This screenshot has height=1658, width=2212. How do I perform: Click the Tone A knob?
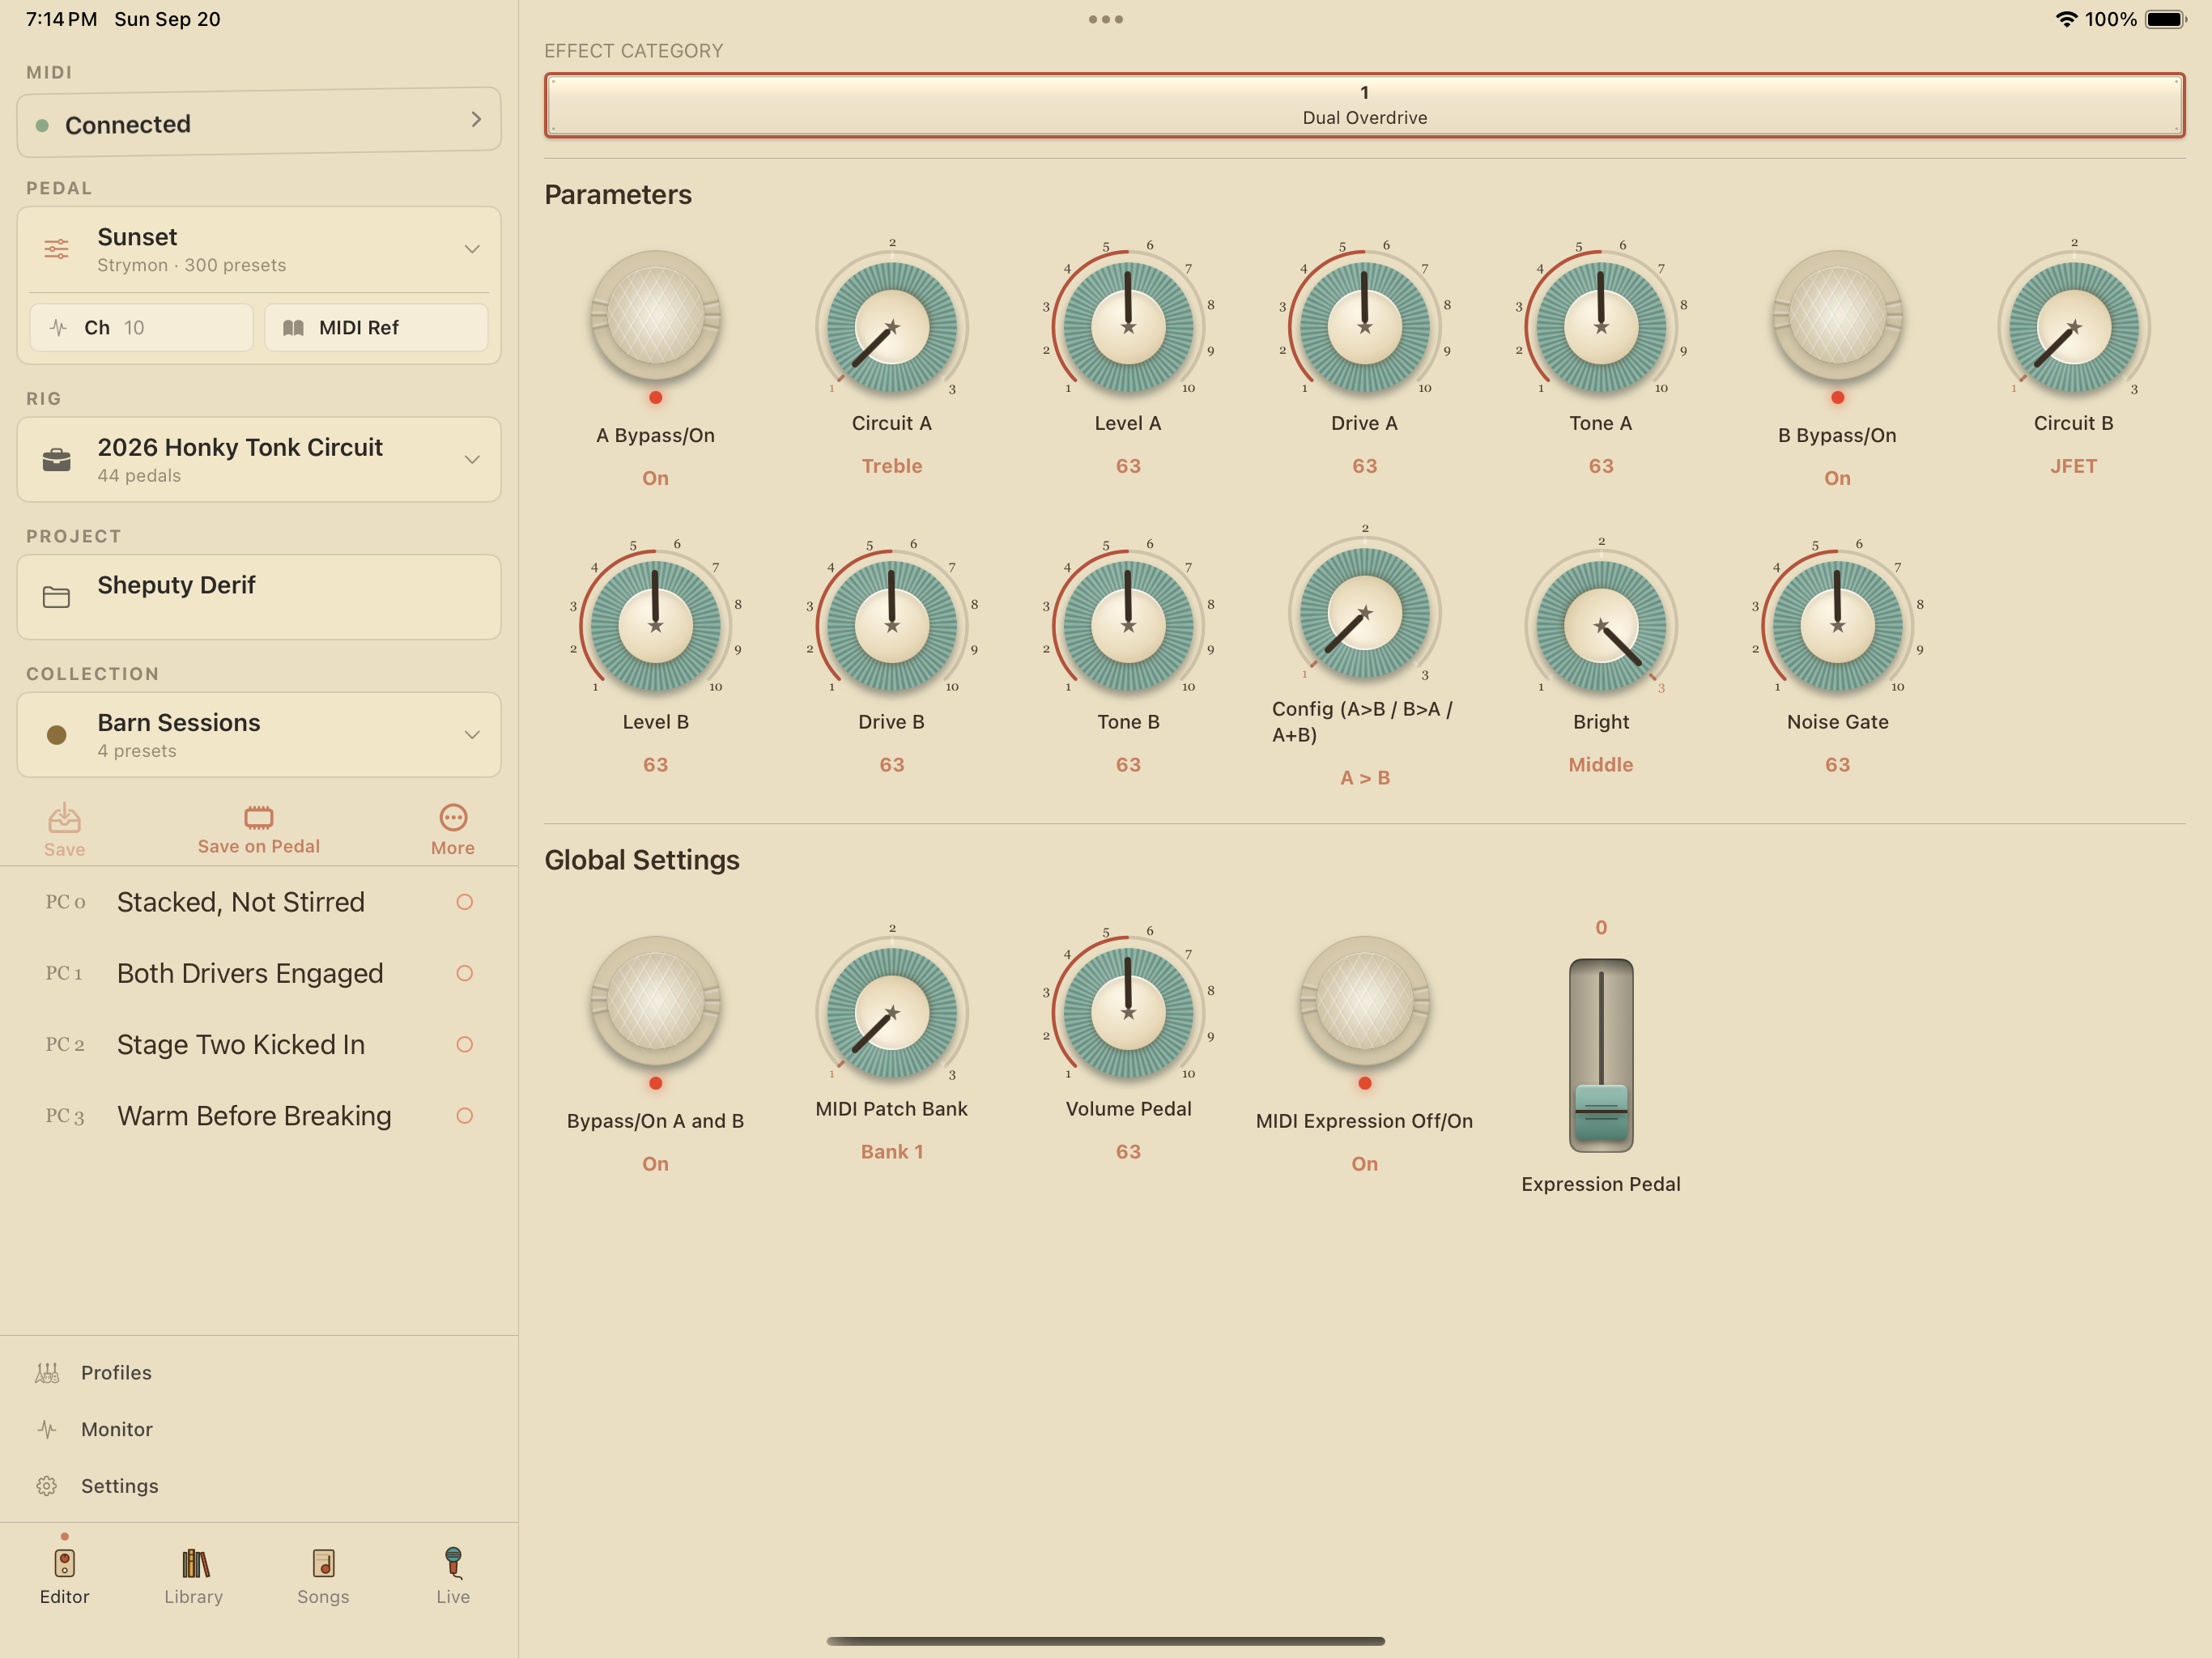pyautogui.click(x=1601, y=327)
